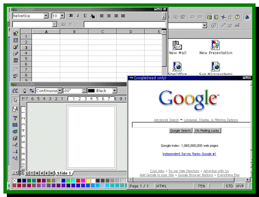
Task: Toggle the HYP hyperlink mode field
Action: [x=240, y=186]
